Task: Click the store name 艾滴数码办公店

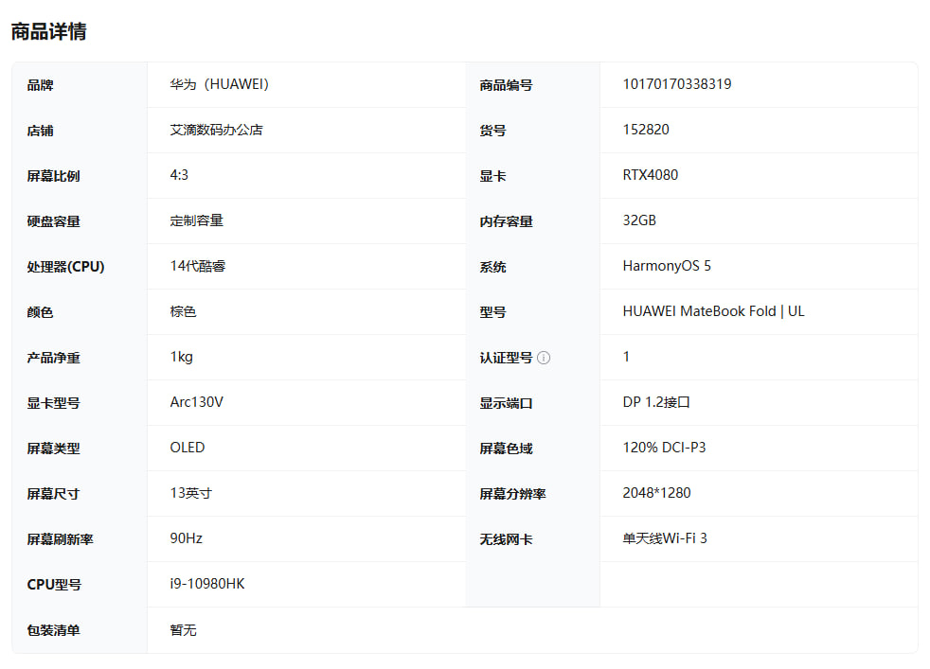Action: [216, 130]
